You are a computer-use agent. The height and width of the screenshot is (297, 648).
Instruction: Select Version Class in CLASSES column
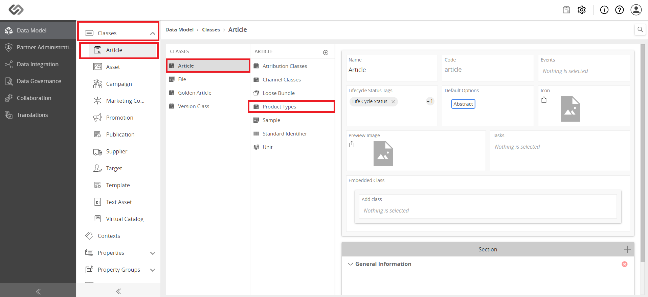[208, 106]
